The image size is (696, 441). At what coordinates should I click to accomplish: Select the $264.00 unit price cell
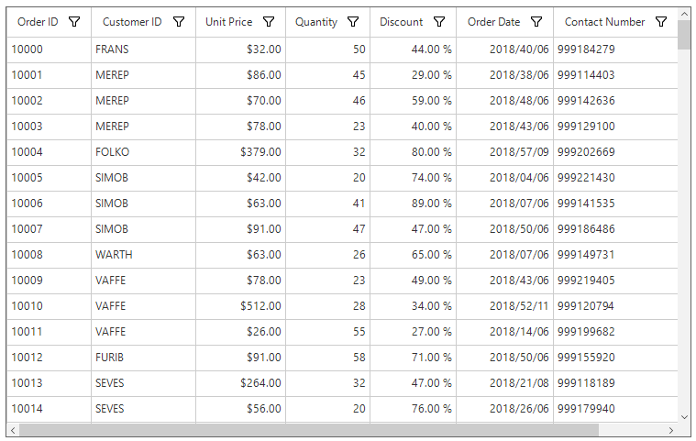click(x=240, y=384)
